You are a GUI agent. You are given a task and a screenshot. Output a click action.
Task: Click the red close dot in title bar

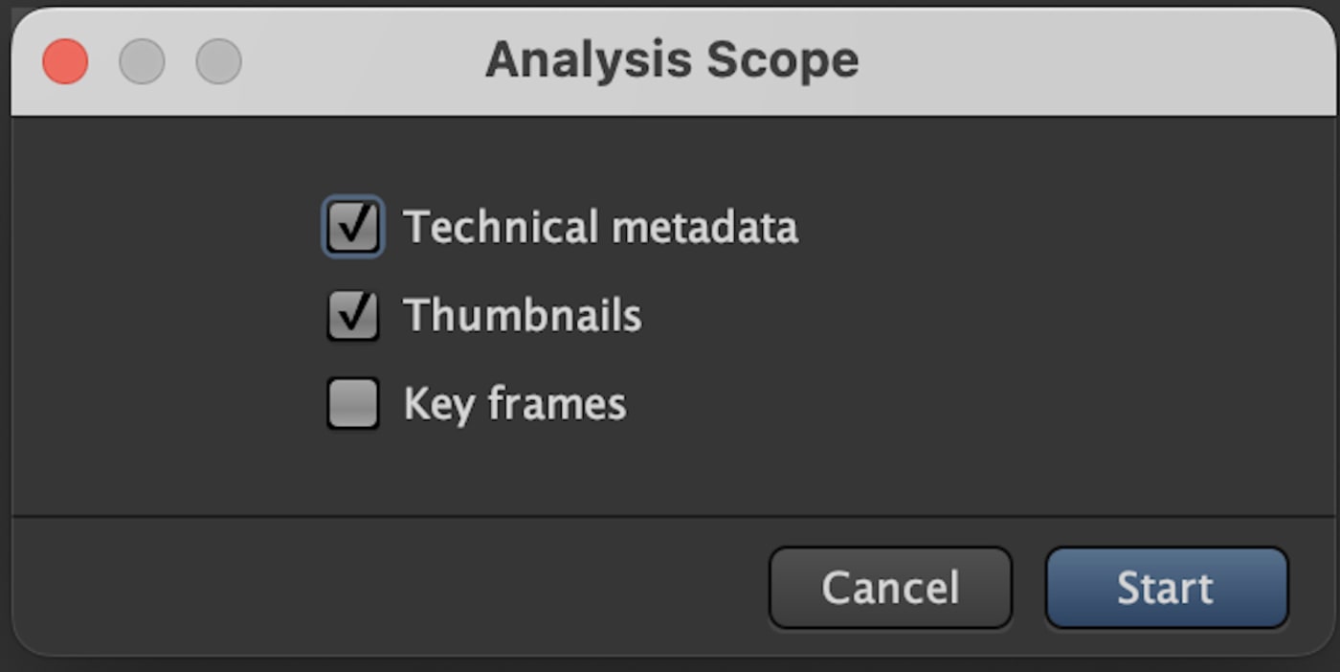pyautogui.click(x=65, y=62)
